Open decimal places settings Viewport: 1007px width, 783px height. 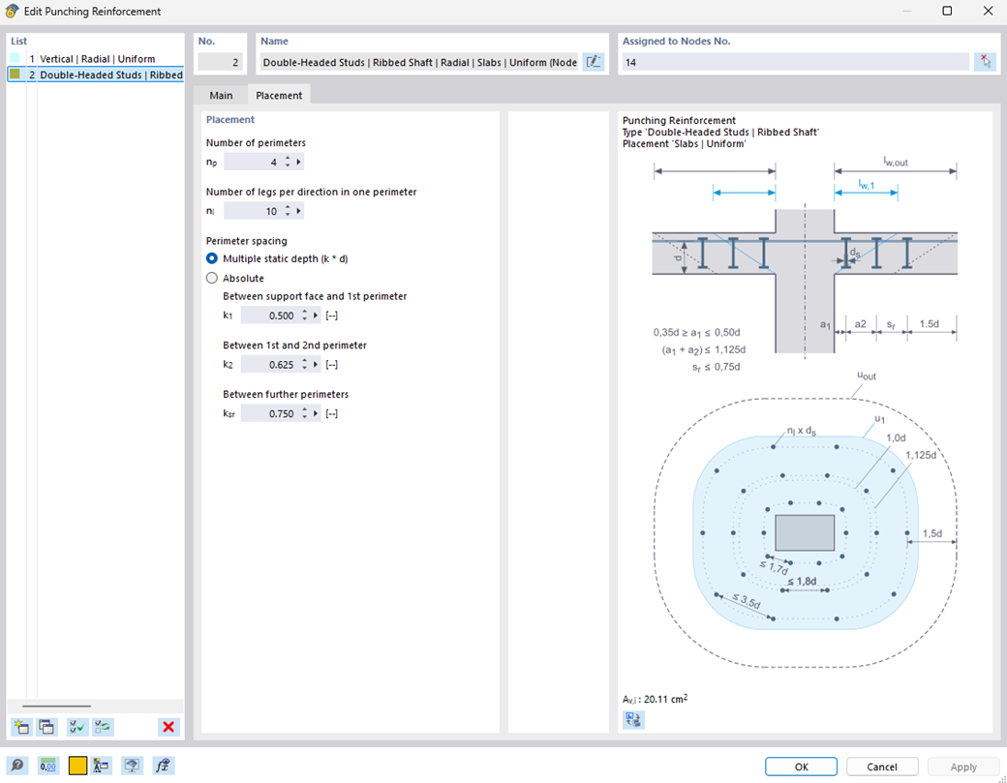pos(46,766)
